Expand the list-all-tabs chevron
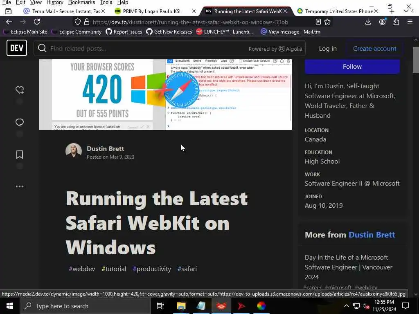 406,11
